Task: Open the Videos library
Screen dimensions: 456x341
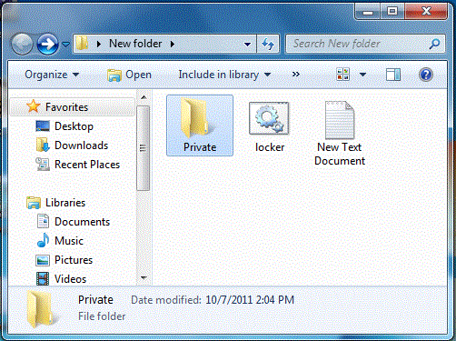Action: 70,279
